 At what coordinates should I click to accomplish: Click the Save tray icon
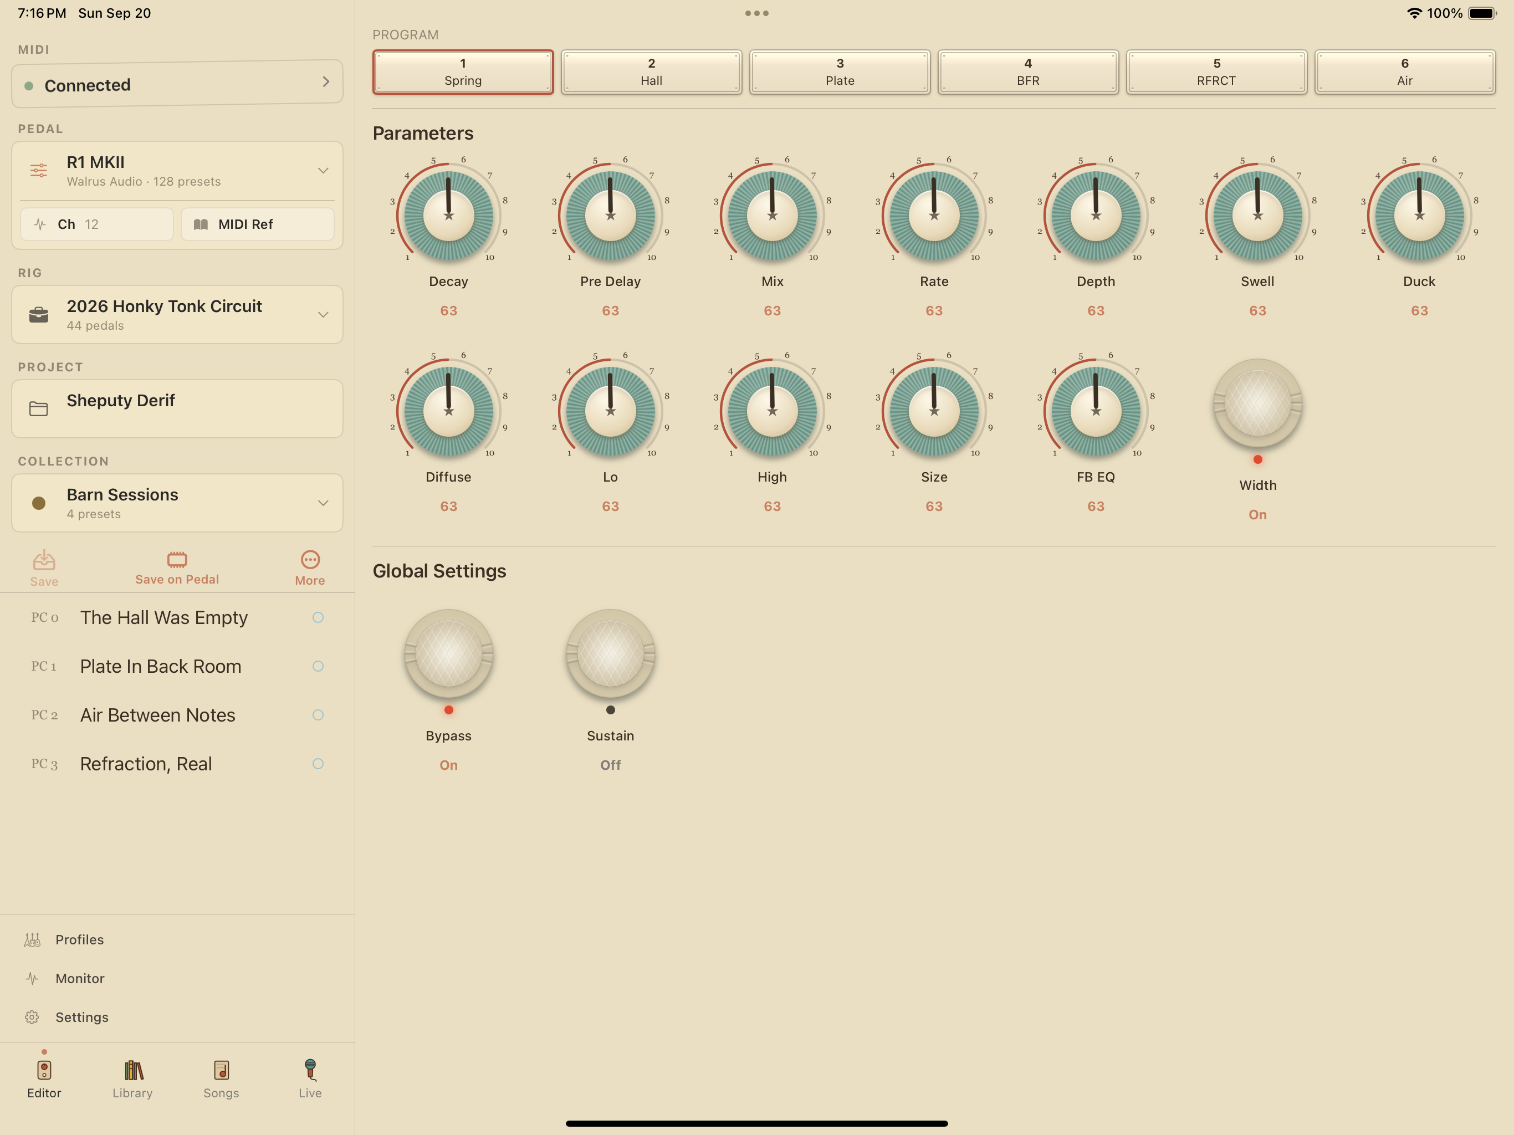pyautogui.click(x=44, y=560)
